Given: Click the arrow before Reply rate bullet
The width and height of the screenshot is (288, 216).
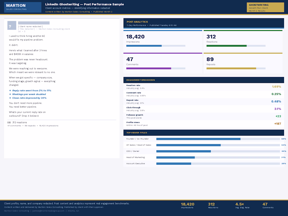Looking at the screenshot, I should pyautogui.click(x=10, y=91).
